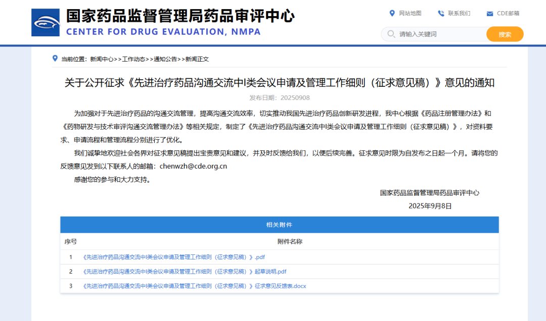The width and height of the screenshot is (546, 321).
Task: Open the 网站地图 link
Action: [x=410, y=13]
